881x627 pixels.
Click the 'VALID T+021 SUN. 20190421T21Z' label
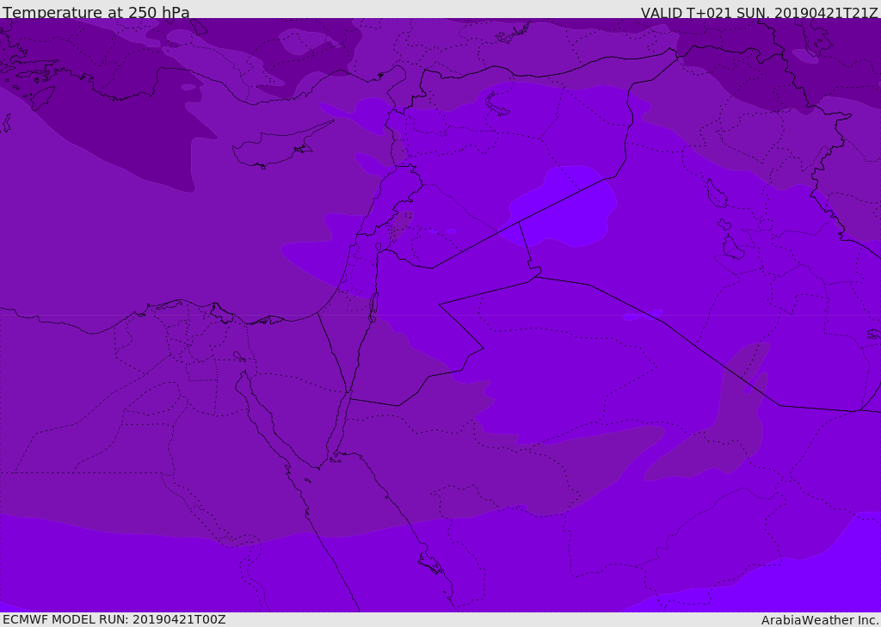click(x=760, y=12)
